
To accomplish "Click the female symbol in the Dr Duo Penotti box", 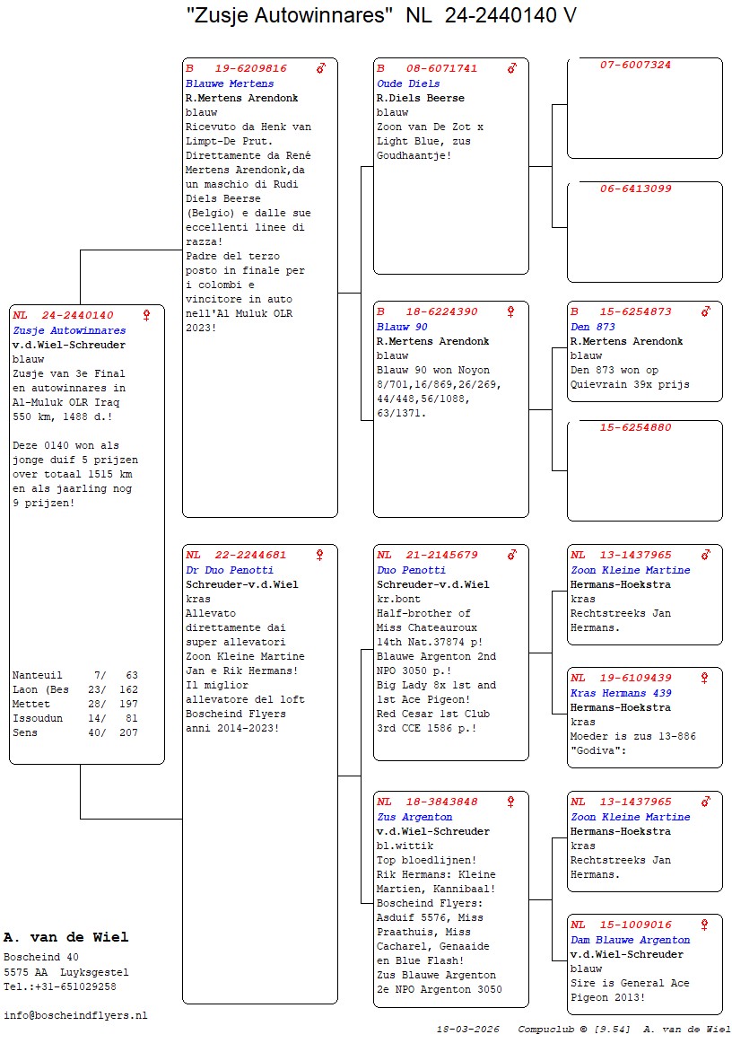I will click(x=320, y=555).
